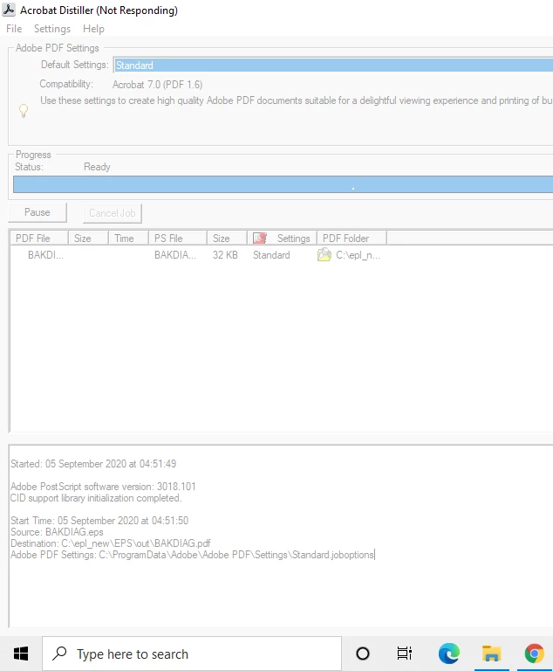The height and width of the screenshot is (671, 553).
Task: Open Task View on the taskbar
Action: coord(404,654)
